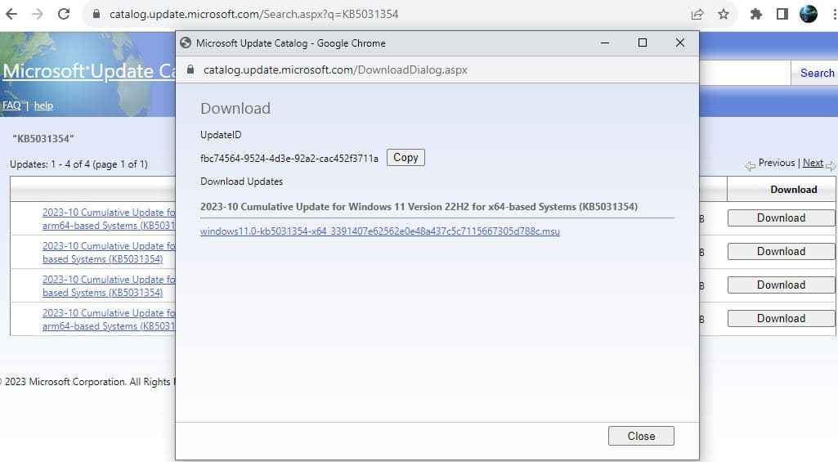Open the share page icon

point(697,15)
